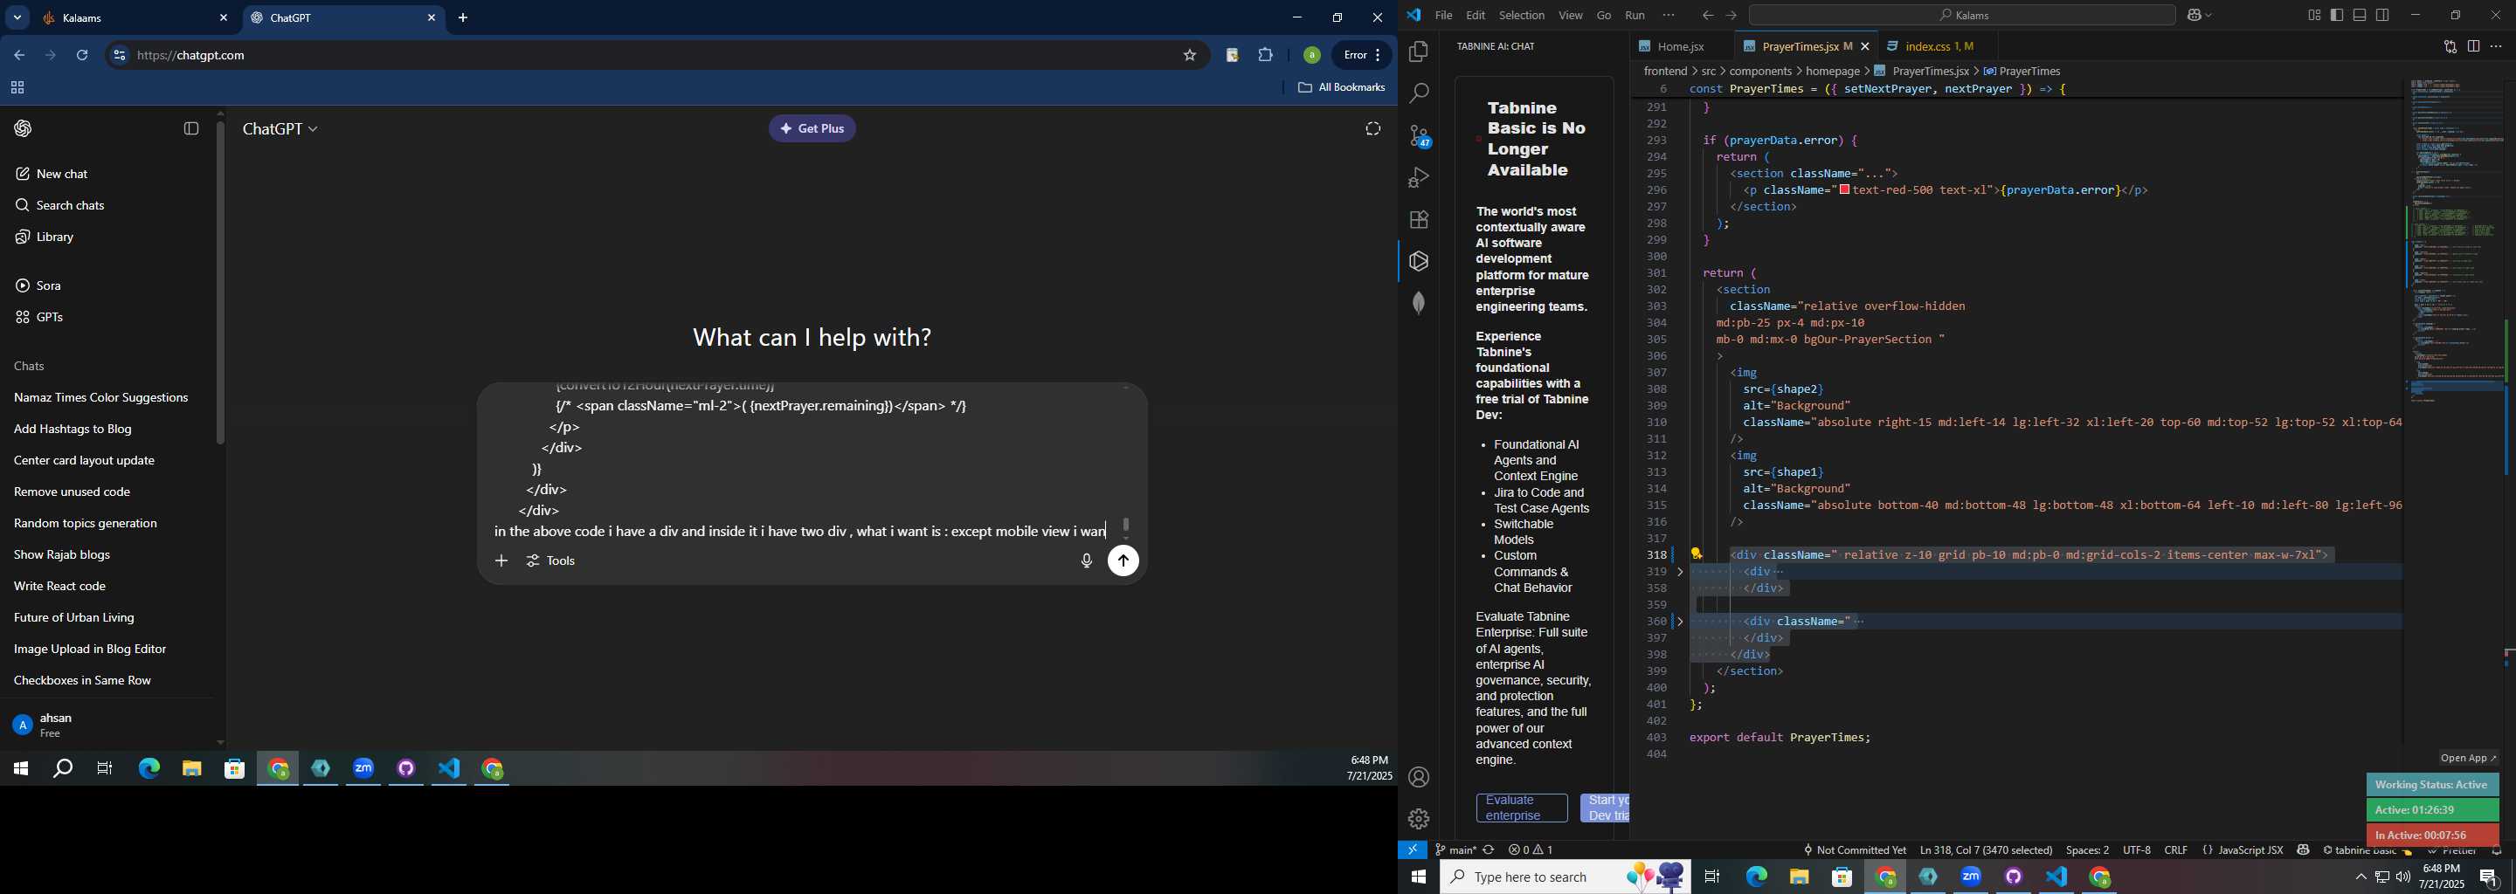Image resolution: width=2516 pixels, height=894 pixels.
Task: Switch to Home.jsx editor tab
Action: coord(1680,47)
